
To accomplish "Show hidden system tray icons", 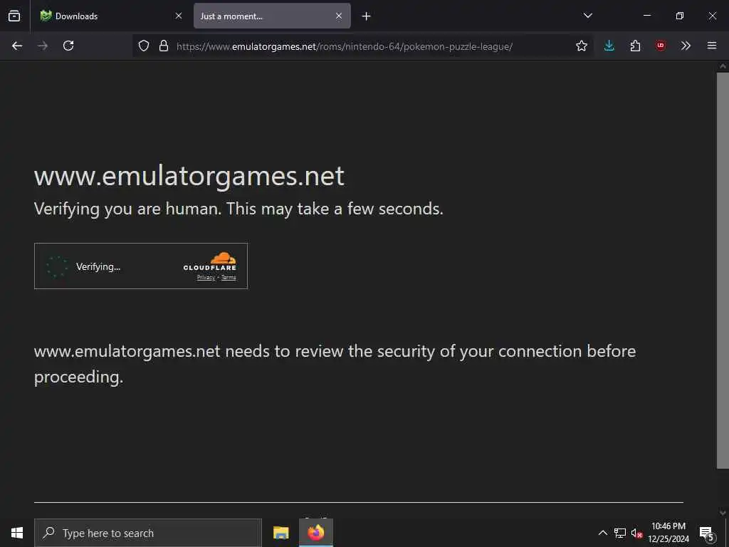I will click(x=602, y=533).
